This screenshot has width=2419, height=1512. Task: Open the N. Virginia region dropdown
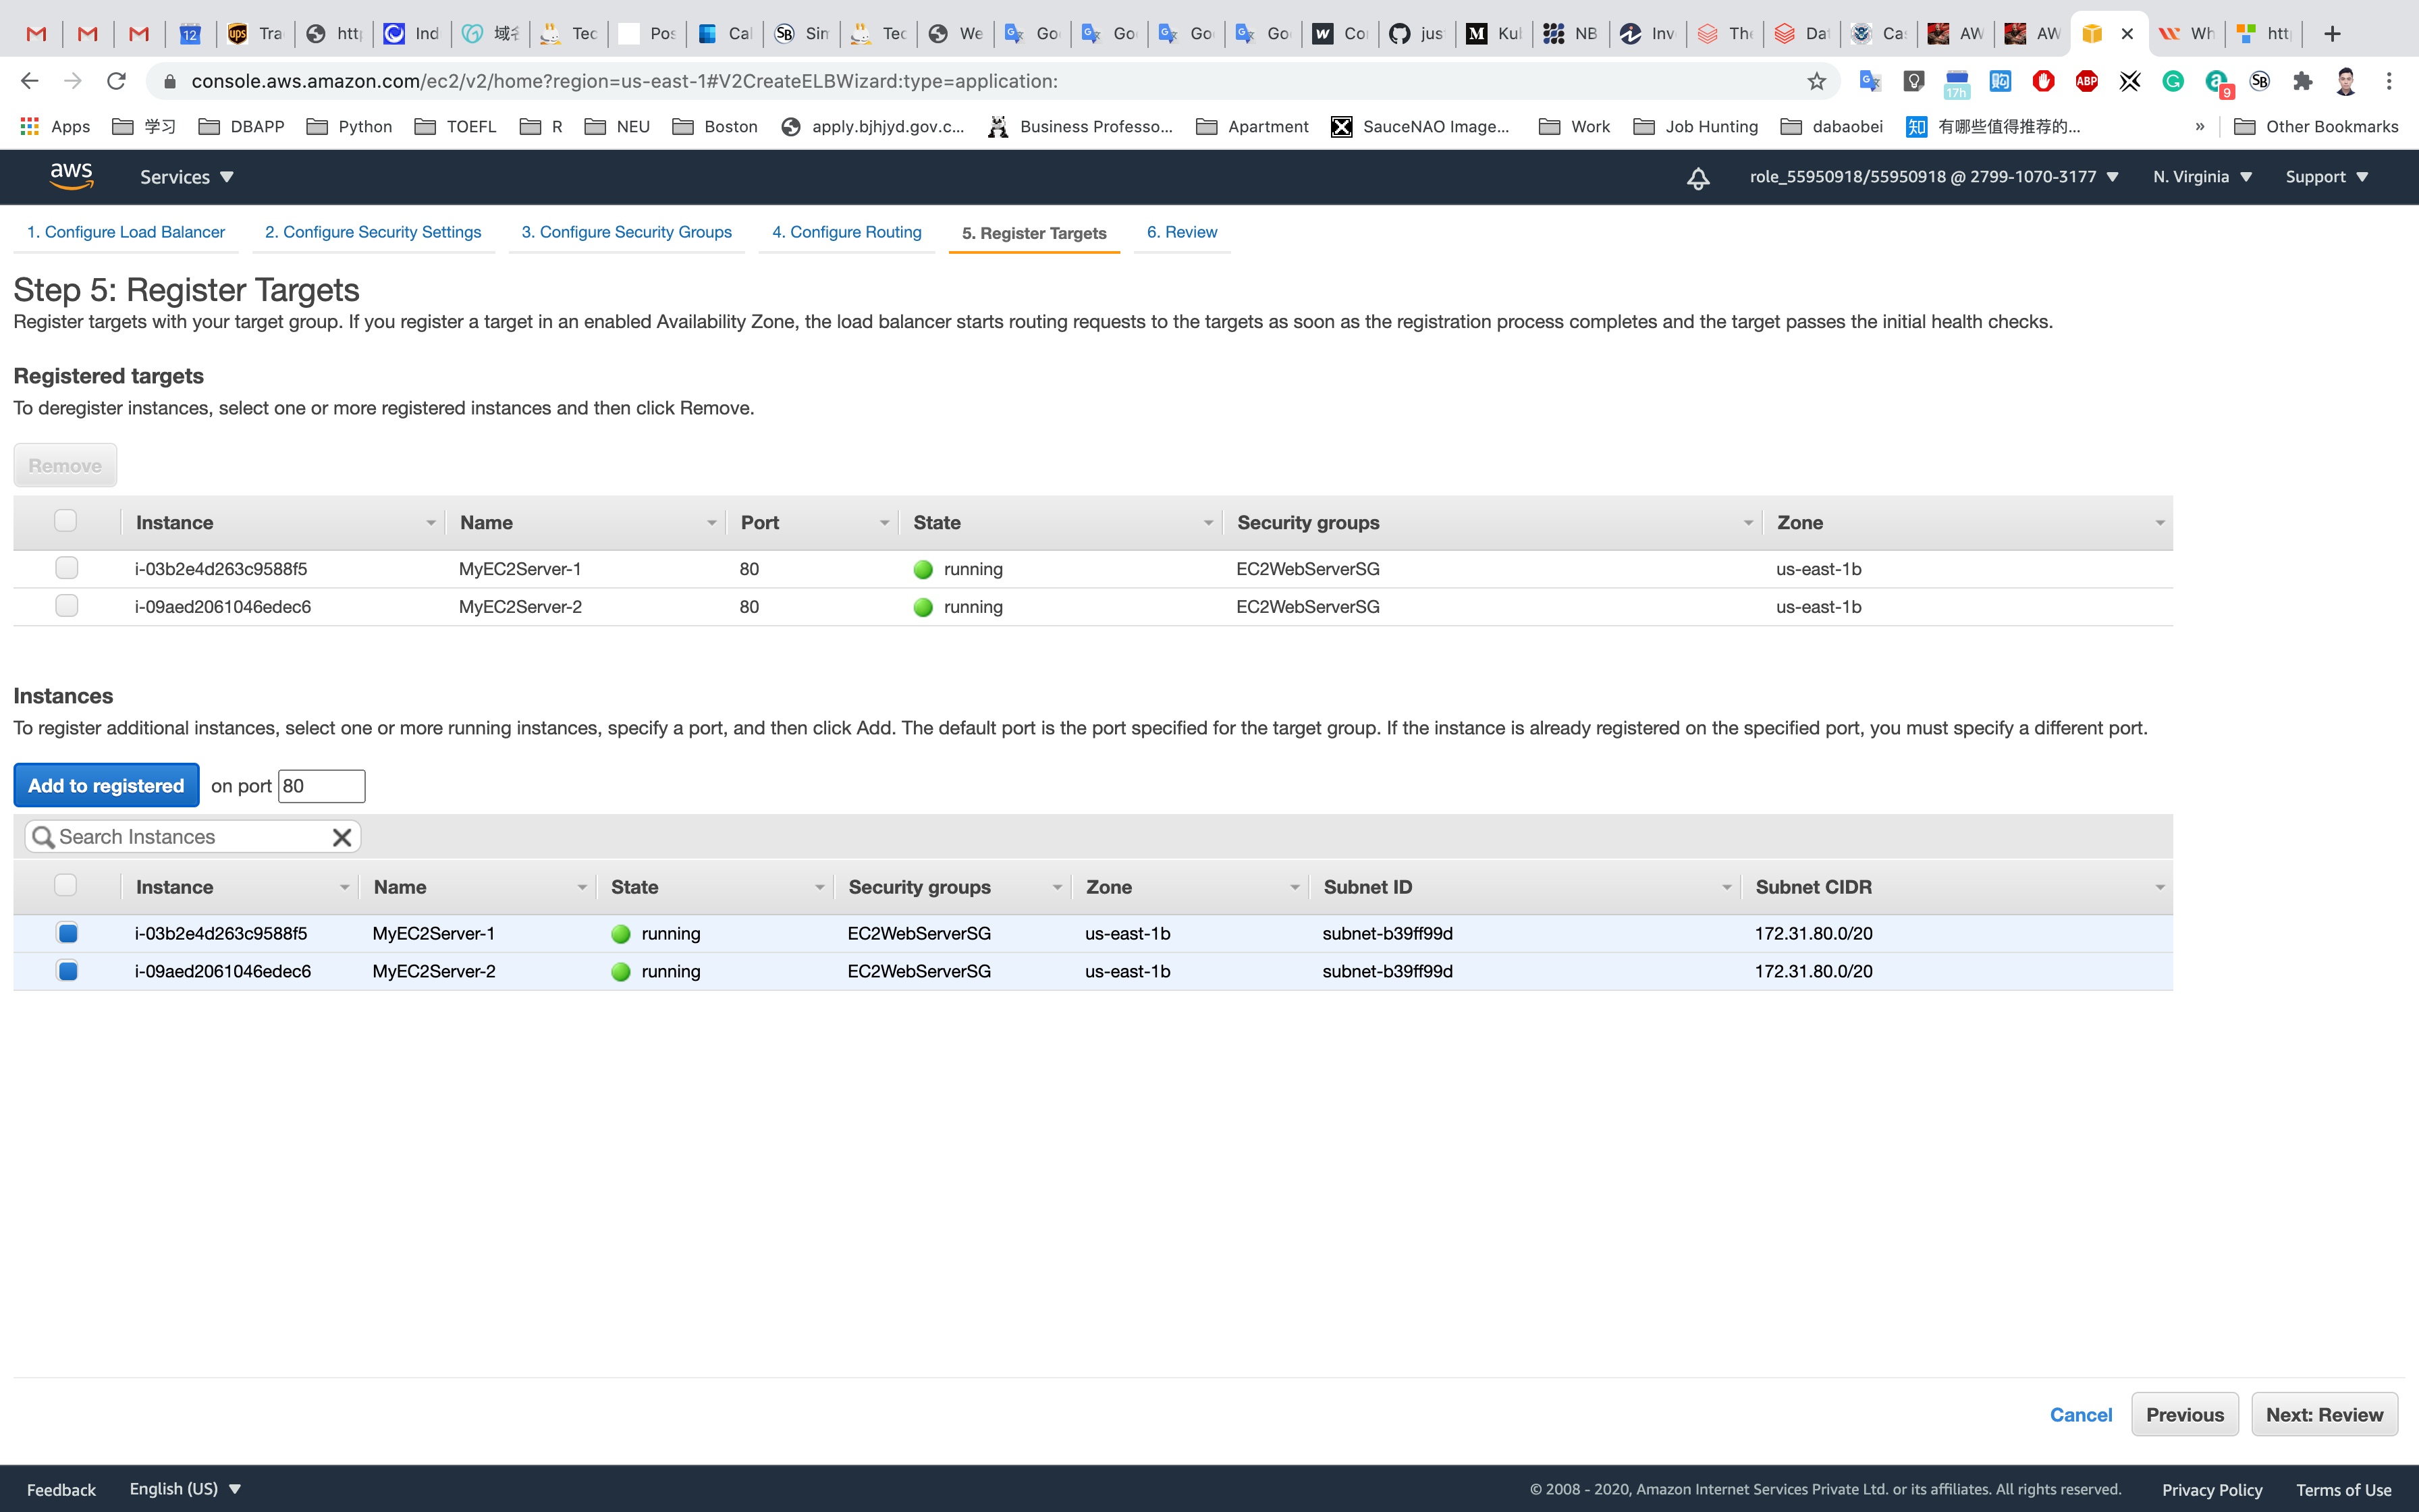point(2202,177)
